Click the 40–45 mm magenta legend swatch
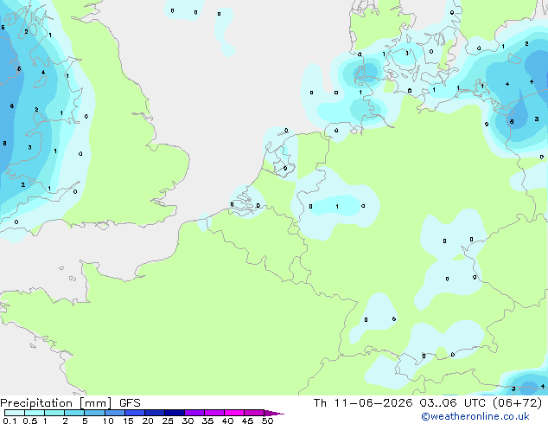Image resolution: width=548 pixels, height=424 pixels. [234, 413]
